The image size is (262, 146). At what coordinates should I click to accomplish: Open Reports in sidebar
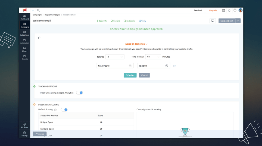point(24,57)
